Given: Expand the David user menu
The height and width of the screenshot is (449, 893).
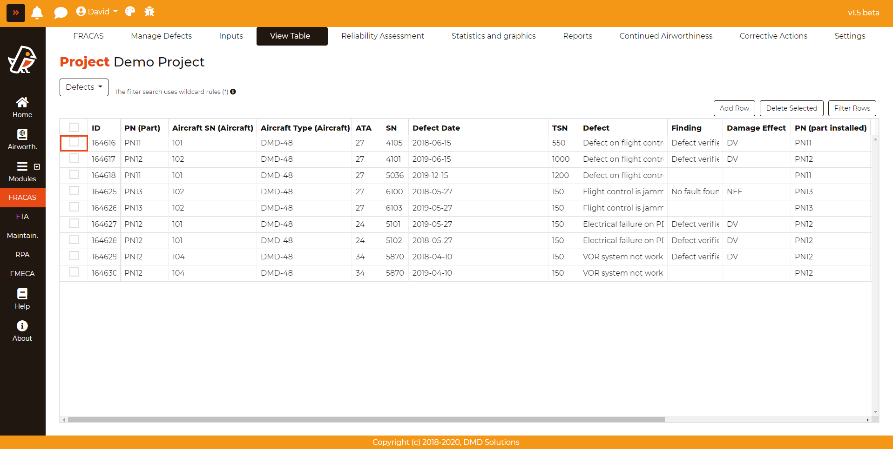Looking at the screenshot, I should click(x=97, y=12).
